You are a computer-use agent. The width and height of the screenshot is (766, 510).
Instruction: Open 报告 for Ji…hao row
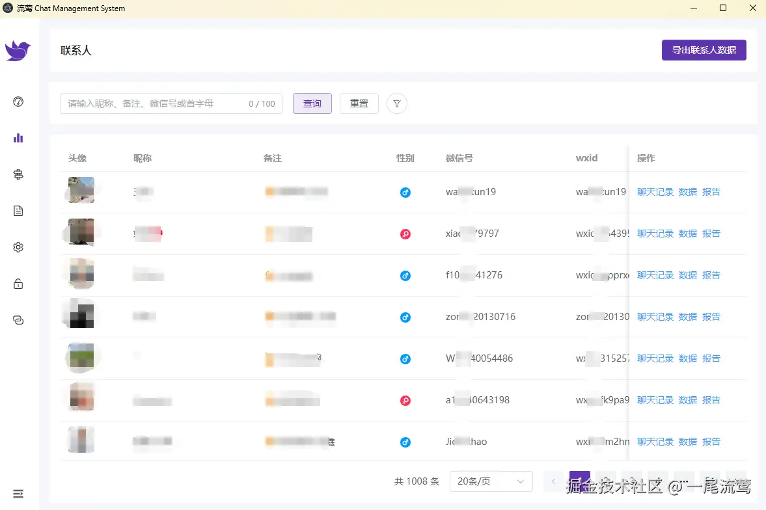(x=711, y=442)
